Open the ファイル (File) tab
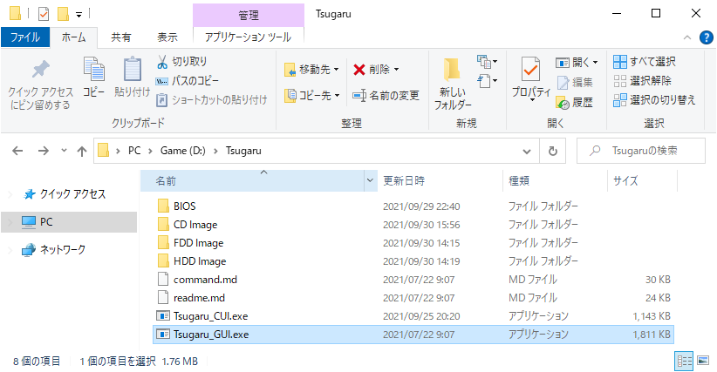 point(25,37)
